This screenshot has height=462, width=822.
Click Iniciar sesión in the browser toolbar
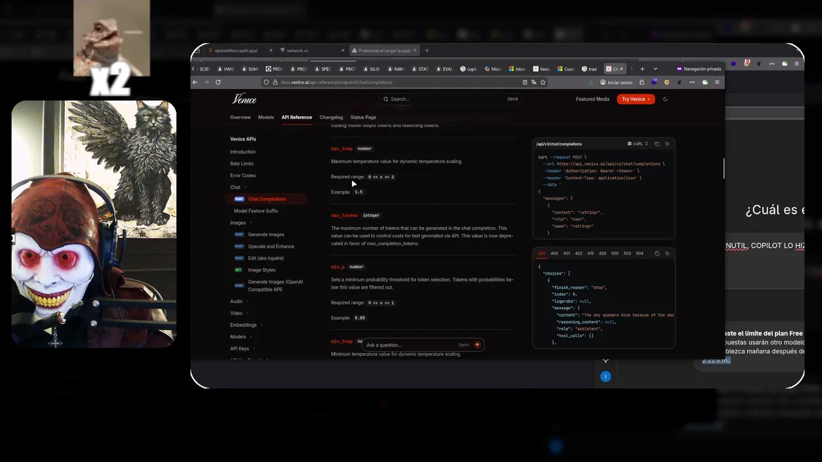point(616,82)
